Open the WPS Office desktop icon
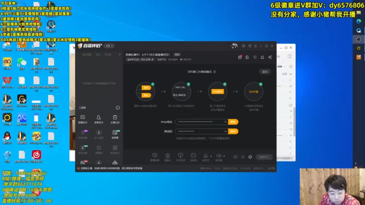 pos(7,82)
